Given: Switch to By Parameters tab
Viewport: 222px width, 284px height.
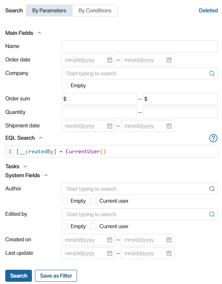Looking at the screenshot, I should 49,10.
